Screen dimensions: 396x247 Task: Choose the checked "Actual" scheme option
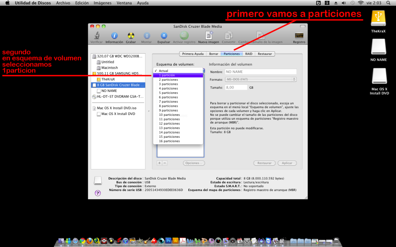pos(178,71)
